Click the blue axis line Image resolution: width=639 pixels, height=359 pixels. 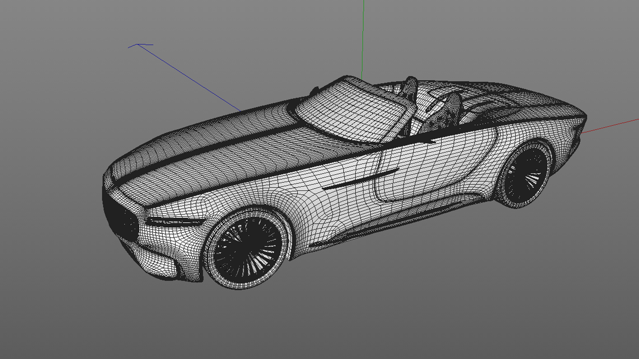[190, 78]
